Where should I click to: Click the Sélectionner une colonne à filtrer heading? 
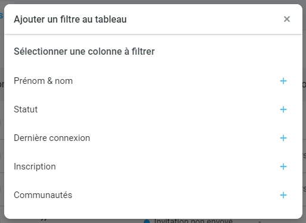click(84, 52)
